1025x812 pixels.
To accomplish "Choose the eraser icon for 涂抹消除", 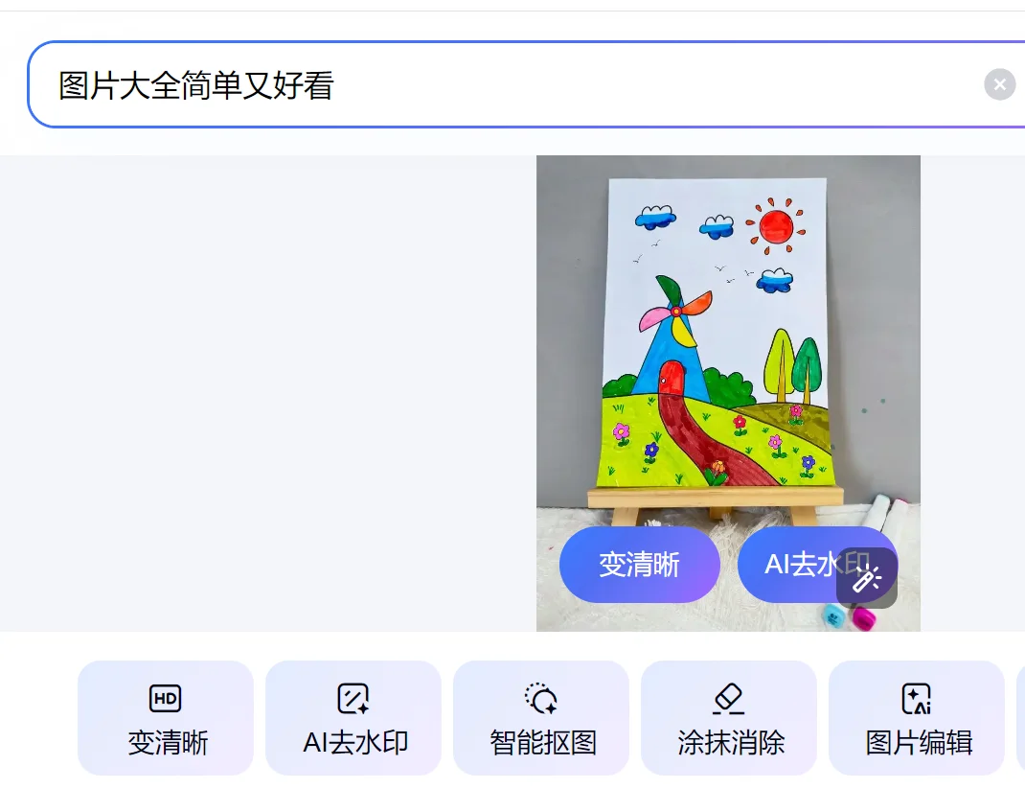I will [x=729, y=698].
